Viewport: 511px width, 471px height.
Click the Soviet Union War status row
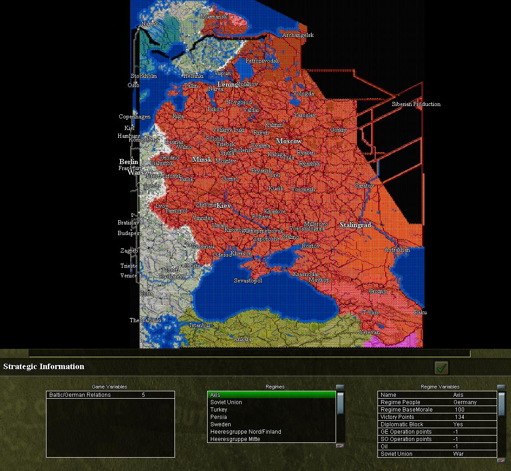(437, 453)
